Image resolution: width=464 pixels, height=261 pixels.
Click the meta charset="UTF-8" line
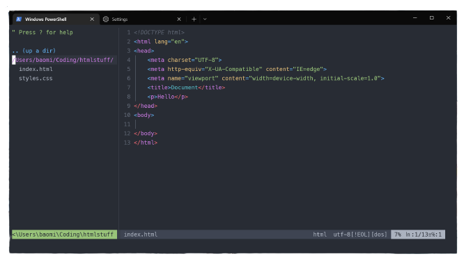coord(185,60)
